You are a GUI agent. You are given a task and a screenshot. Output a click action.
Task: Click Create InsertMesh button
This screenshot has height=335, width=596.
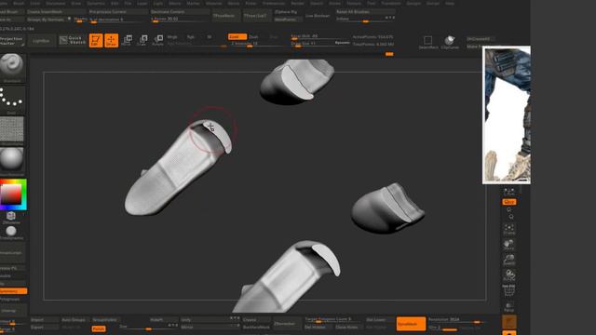tap(56, 12)
